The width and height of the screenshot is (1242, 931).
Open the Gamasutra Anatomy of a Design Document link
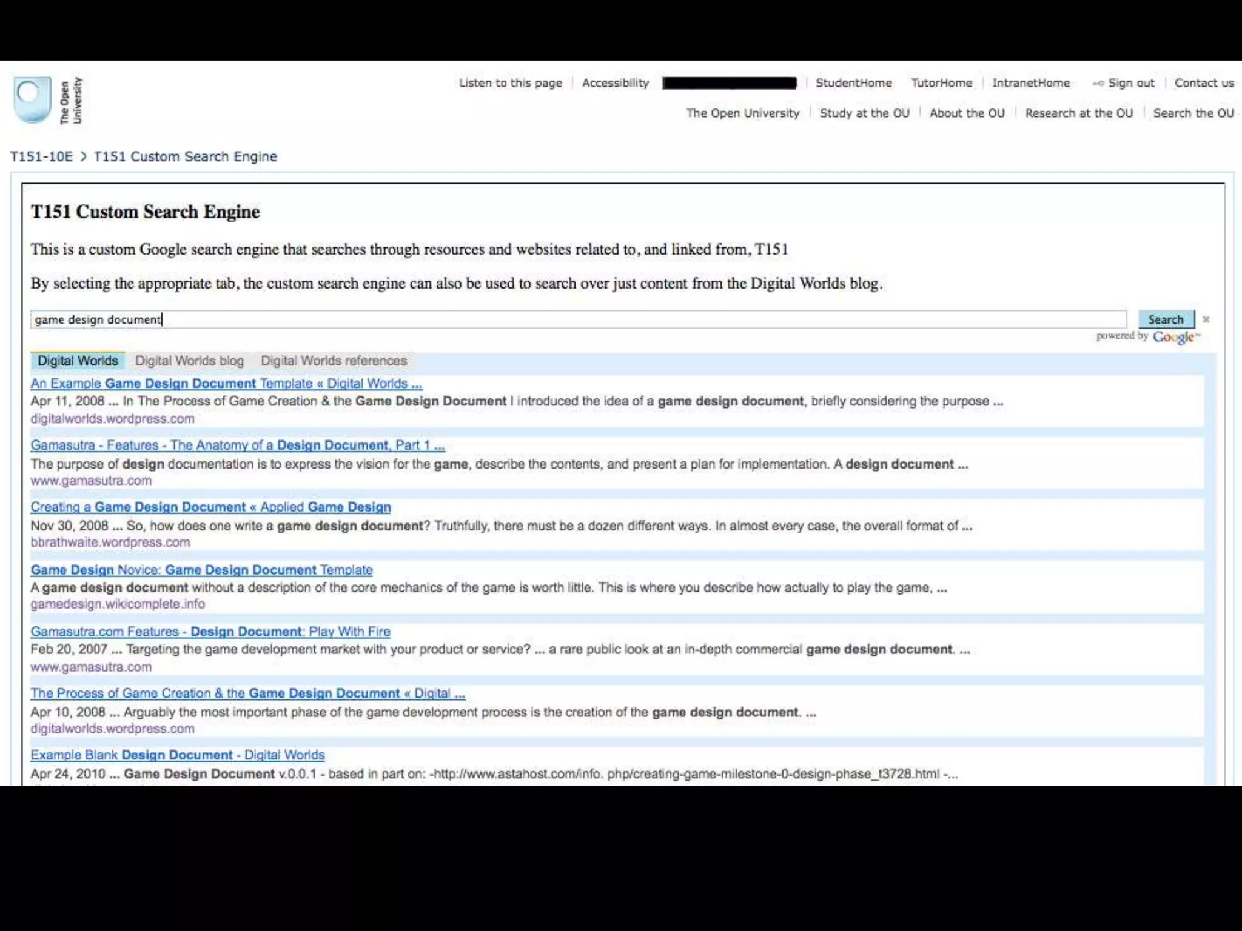point(238,445)
